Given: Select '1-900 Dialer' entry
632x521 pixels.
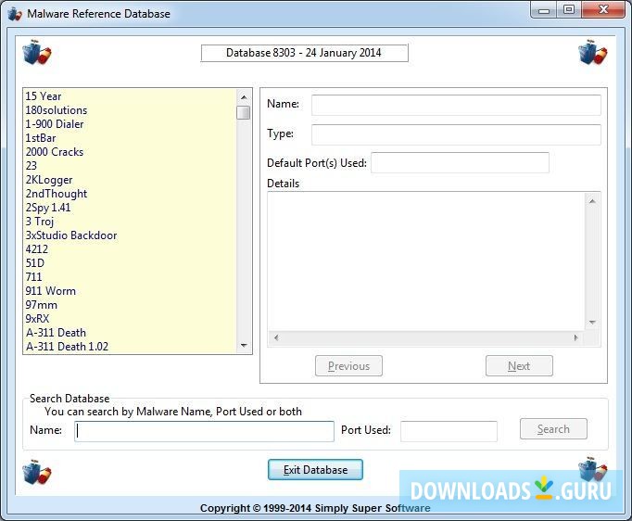Looking at the screenshot, I should pyautogui.click(x=130, y=124).
